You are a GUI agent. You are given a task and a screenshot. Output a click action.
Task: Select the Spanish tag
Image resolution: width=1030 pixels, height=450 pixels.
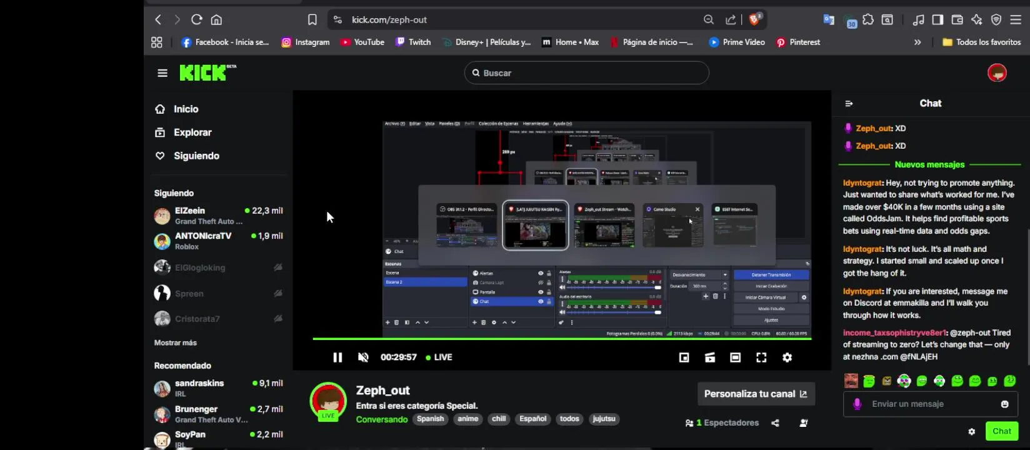coord(431,419)
